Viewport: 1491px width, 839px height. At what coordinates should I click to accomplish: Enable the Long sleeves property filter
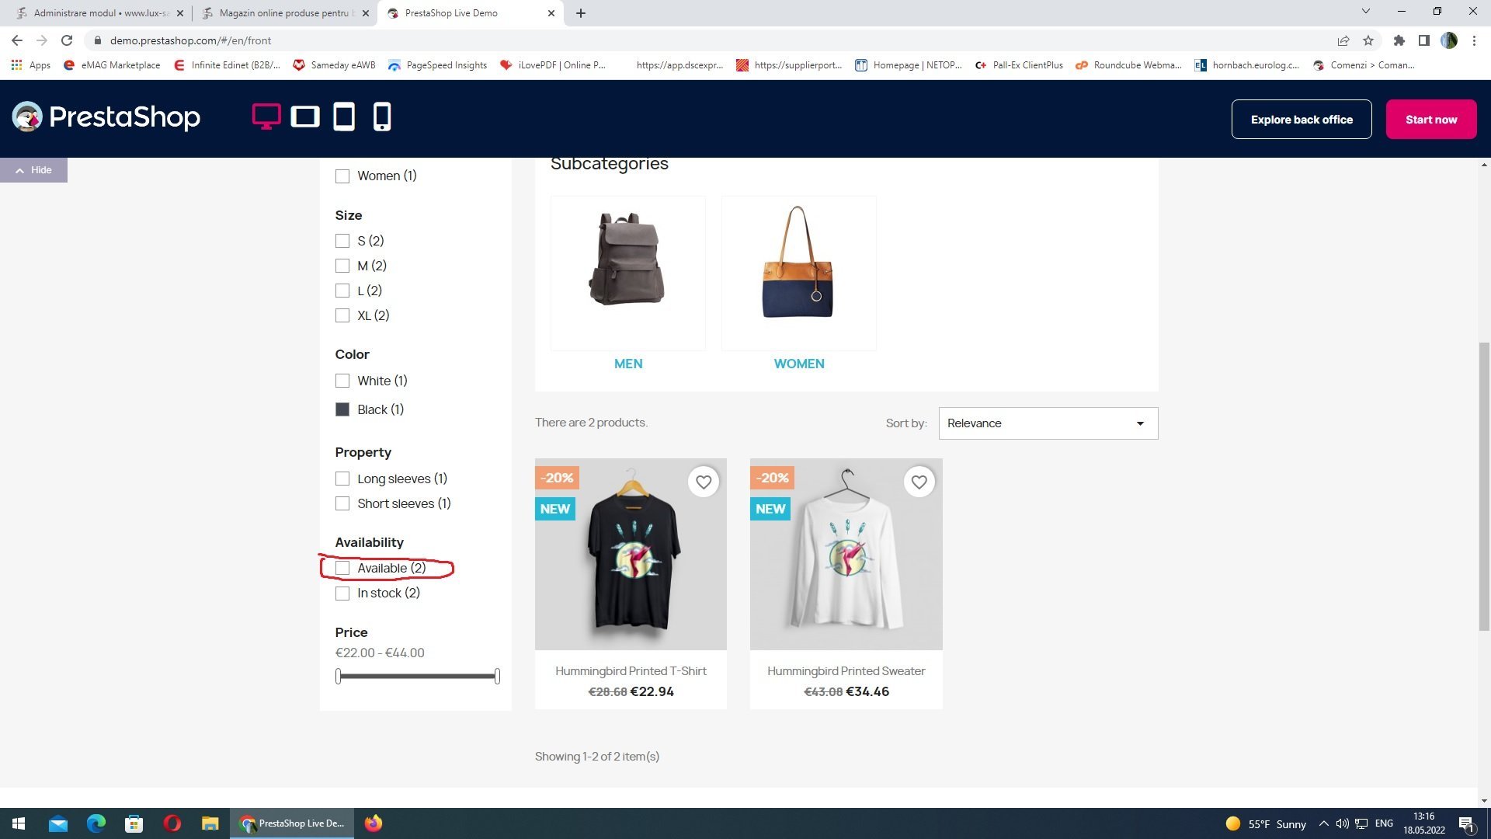tap(342, 479)
